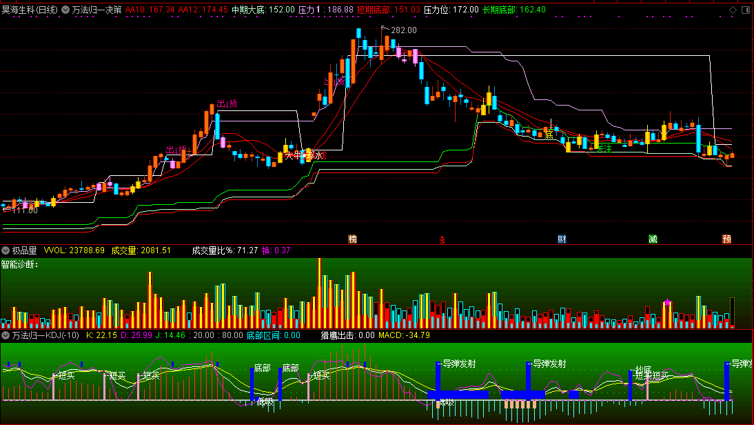Click the yellow 底 signal label

[549, 135]
